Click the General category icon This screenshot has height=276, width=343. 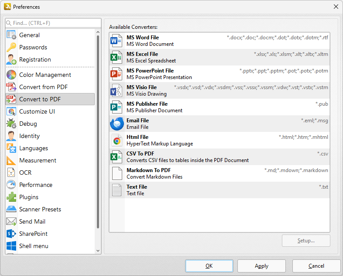11,35
